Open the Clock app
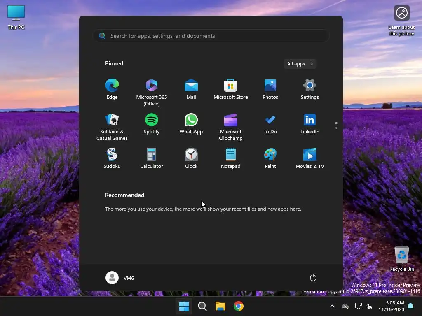This screenshot has height=316, width=422. (191, 158)
